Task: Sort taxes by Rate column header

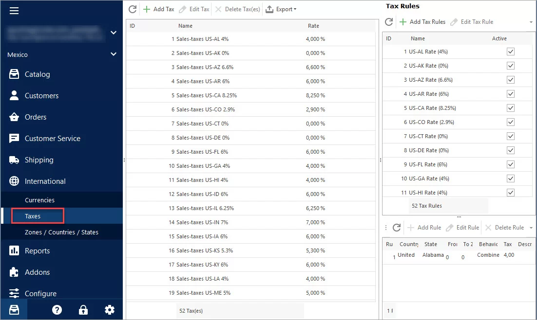Action: click(x=313, y=26)
